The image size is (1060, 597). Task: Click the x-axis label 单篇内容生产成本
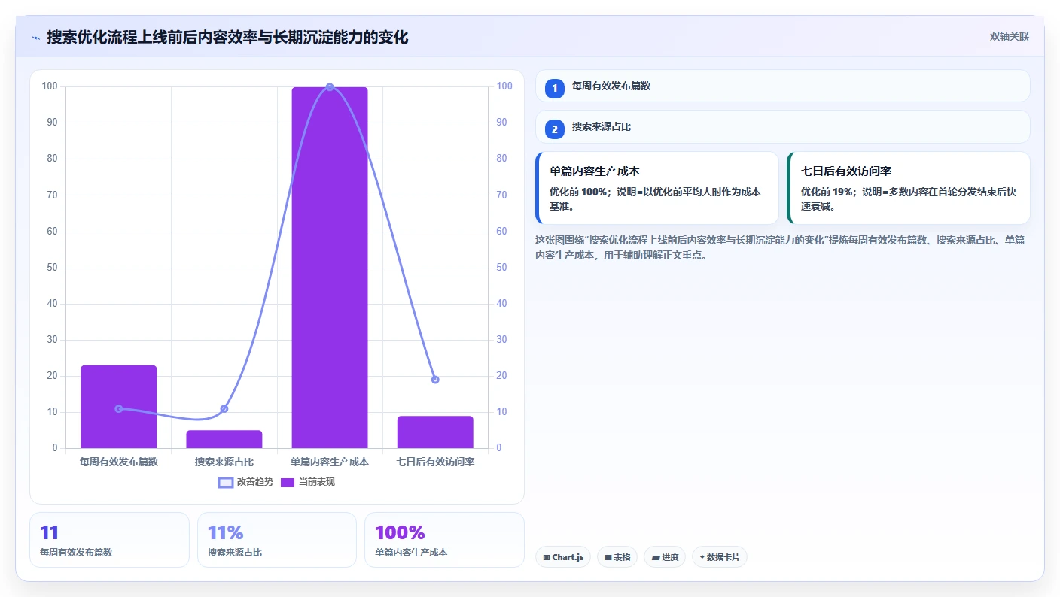tap(330, 462)
